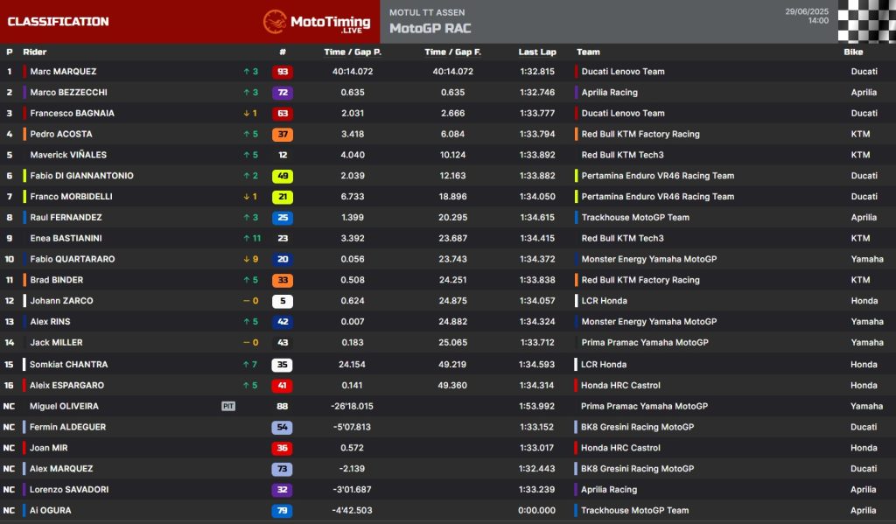Click Ai Ogura's 0:00.000 last lap time
The image size is (896, 524).
536,510
